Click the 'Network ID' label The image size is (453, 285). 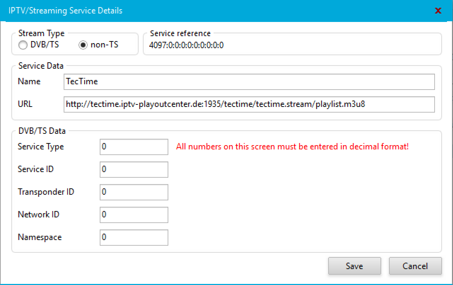click(39, 215)
